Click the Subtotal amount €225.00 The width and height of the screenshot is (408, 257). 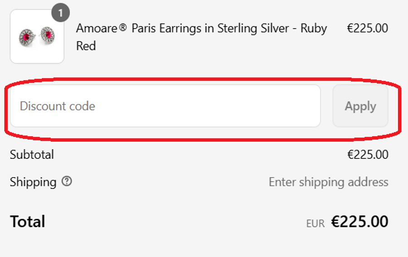(368, 154)
